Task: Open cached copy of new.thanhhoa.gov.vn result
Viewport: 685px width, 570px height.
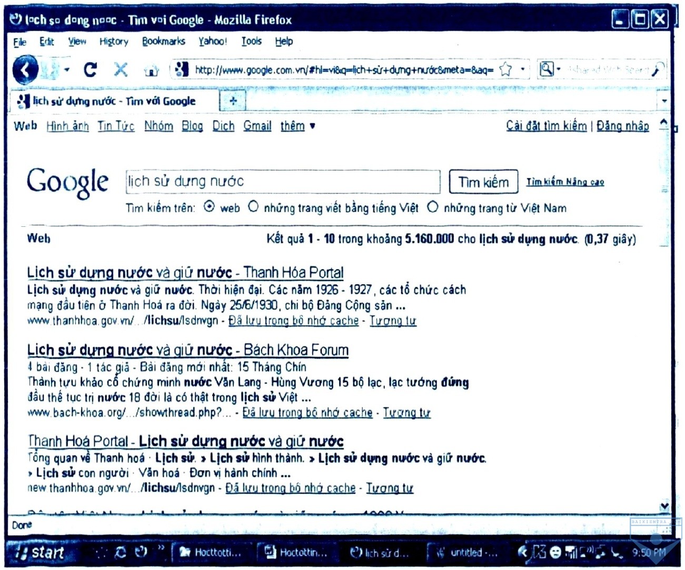Action: point(291,488)
